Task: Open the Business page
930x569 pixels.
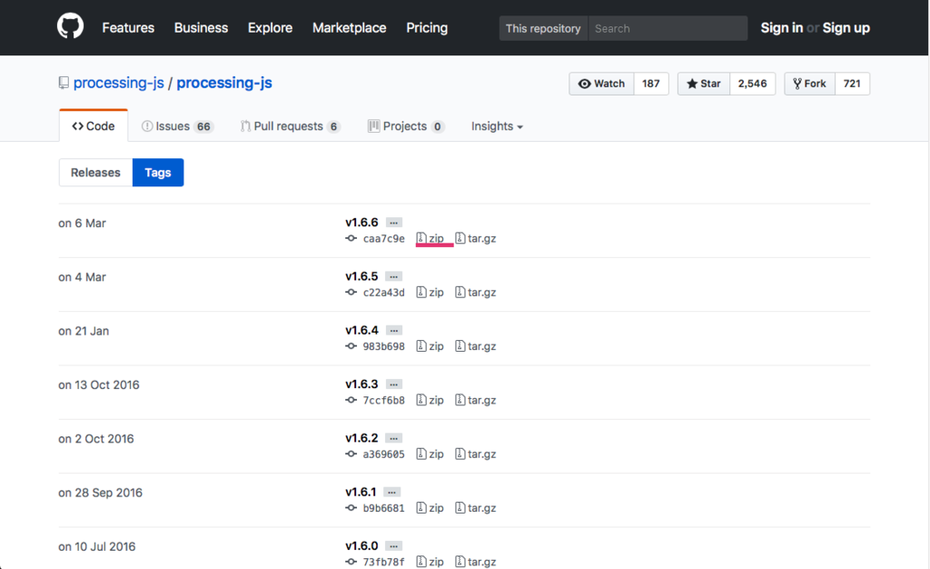Action: [201, 28]
